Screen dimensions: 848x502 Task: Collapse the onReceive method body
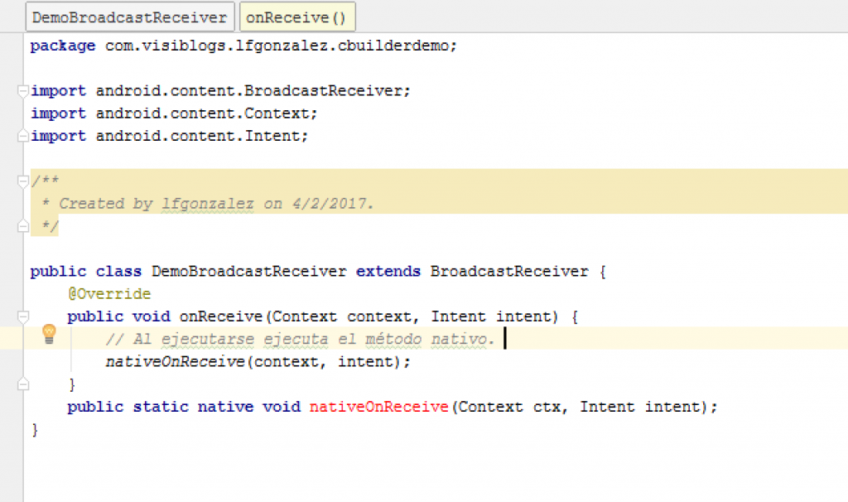click(x=23, y=316)
